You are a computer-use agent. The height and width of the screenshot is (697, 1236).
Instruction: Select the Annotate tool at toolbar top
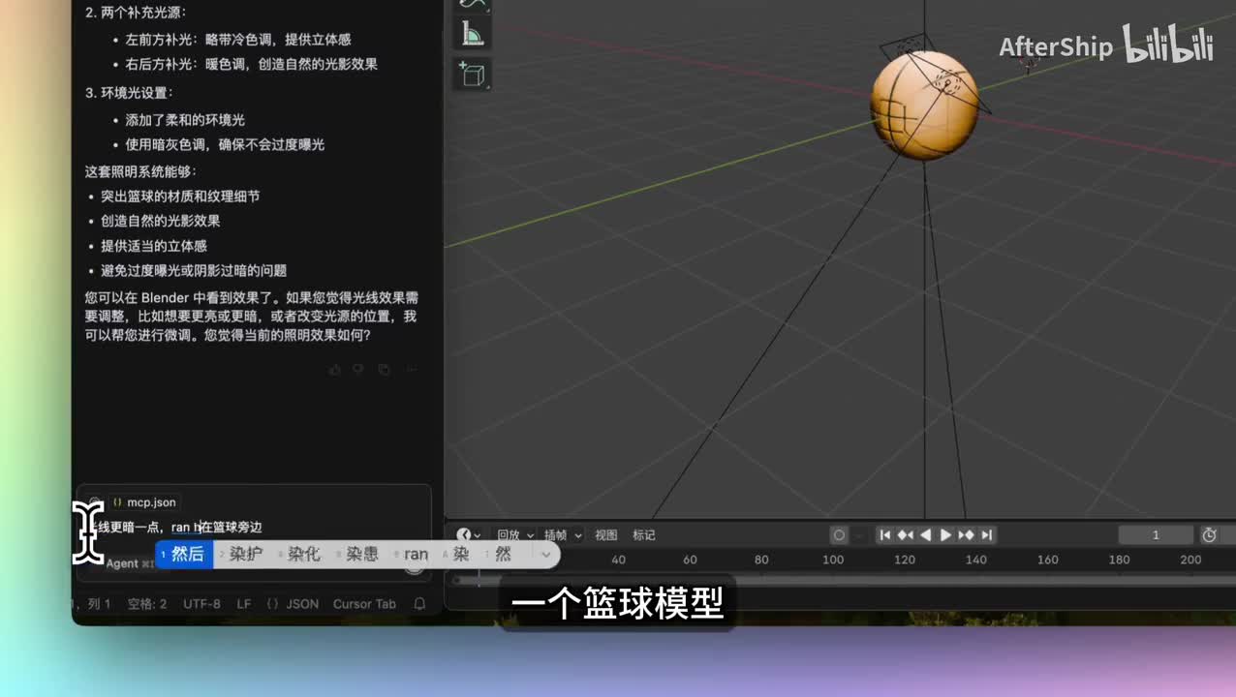pyautogui.click(x=473, y=5)
